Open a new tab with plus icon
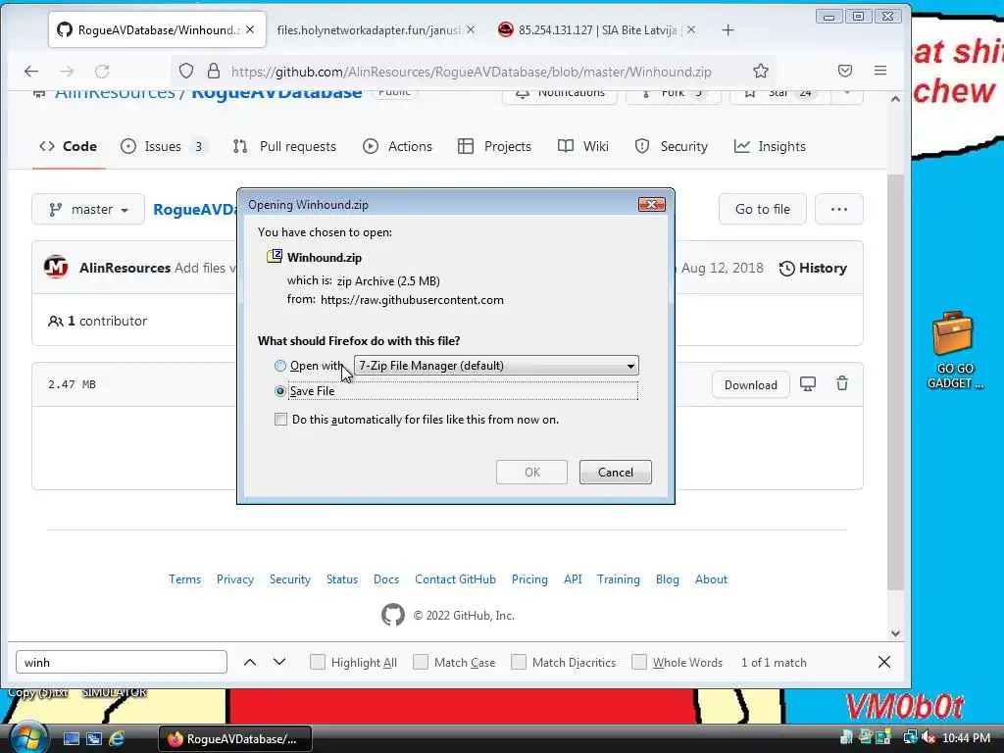1004x753 pixels. point(728,30)
